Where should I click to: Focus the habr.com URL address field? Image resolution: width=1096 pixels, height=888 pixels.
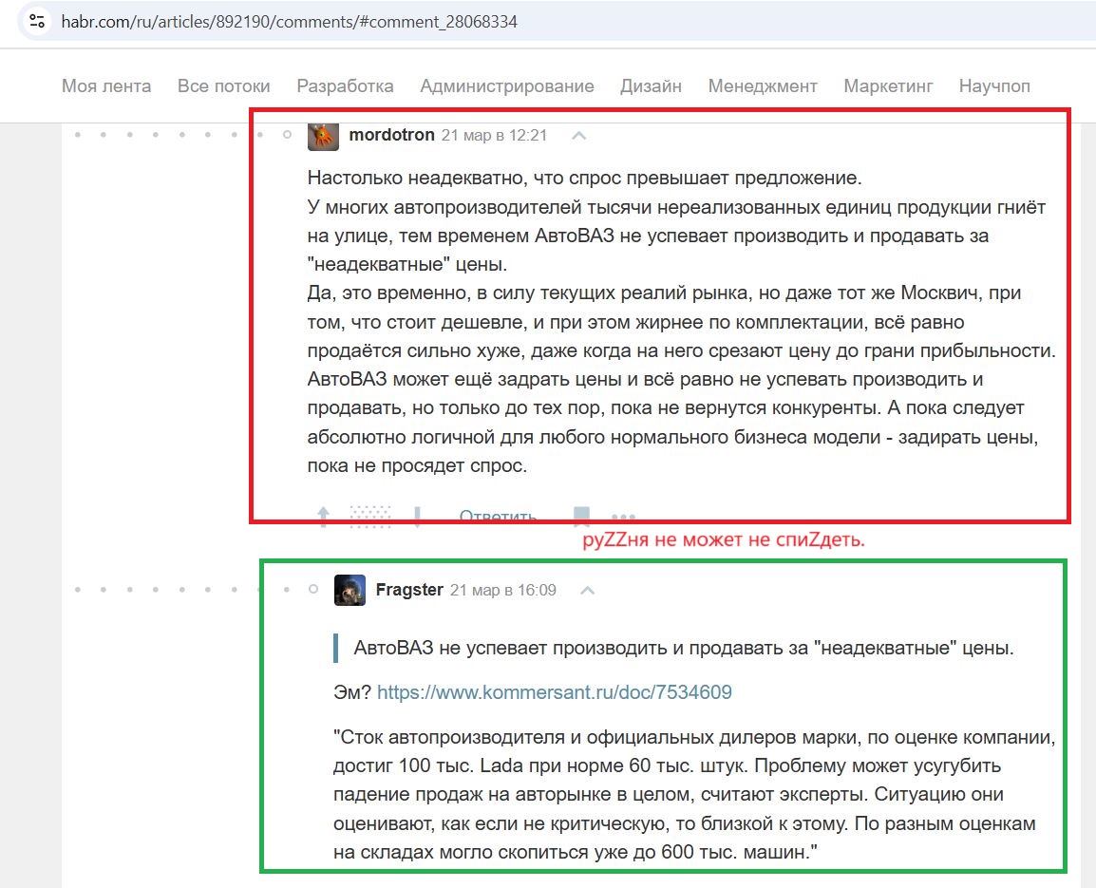pos(290,22)
